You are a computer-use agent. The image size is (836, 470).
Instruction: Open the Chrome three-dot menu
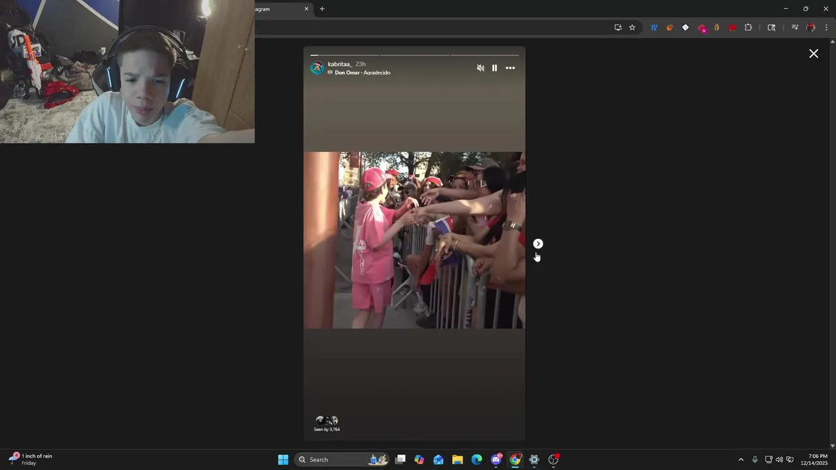pyautogui.click(x=827, y=27)
